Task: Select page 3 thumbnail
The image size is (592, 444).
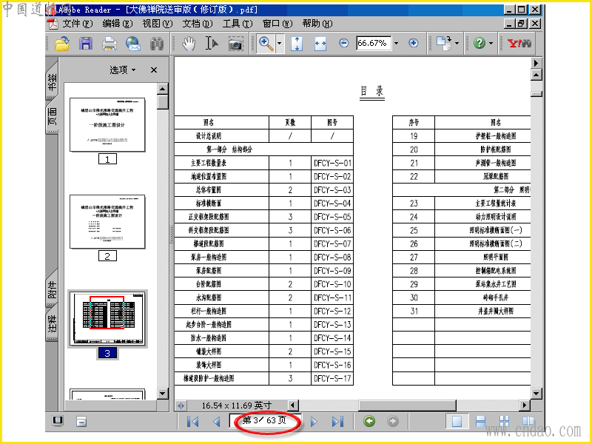Action: 107,319
